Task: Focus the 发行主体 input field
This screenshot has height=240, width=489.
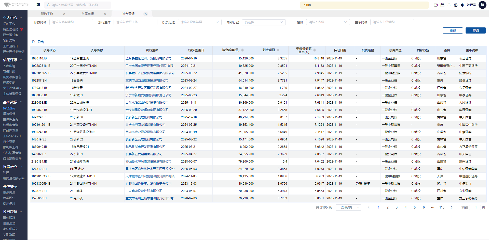Action: pos(135,22)
